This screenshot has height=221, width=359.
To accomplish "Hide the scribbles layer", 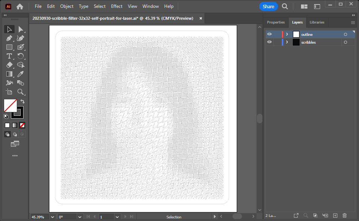I will click(x=269, y=42).
